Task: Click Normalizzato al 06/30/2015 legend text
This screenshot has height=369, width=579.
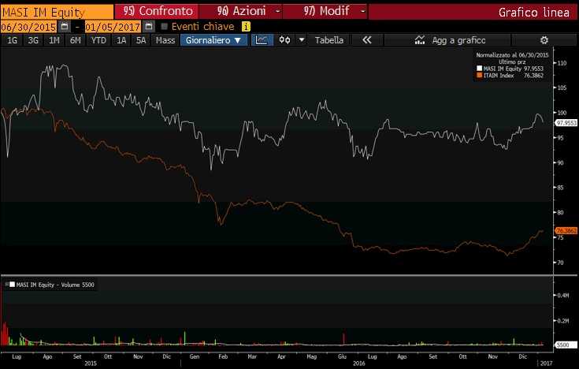Action: coord(512,54)
